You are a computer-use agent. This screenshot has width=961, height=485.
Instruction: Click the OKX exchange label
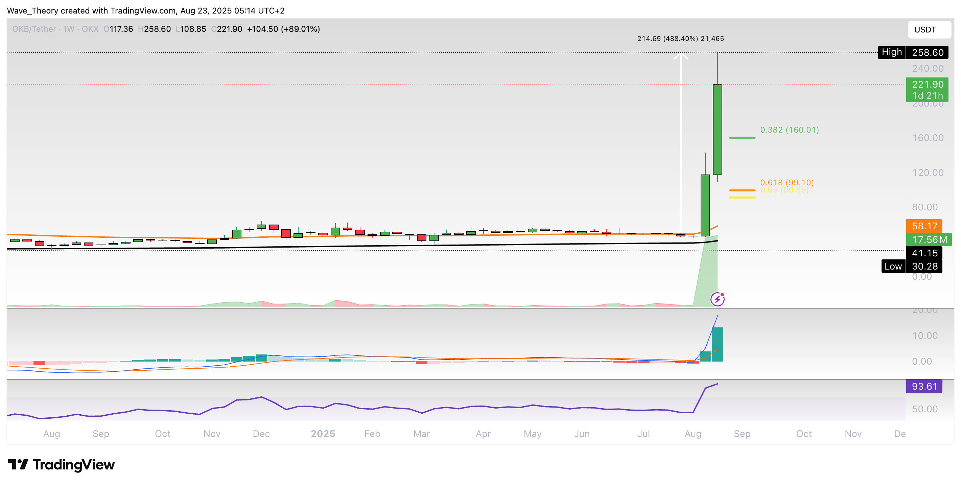(x=90, y=29)
